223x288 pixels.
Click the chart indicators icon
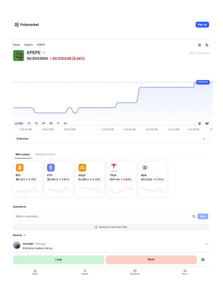click(207, 123)
